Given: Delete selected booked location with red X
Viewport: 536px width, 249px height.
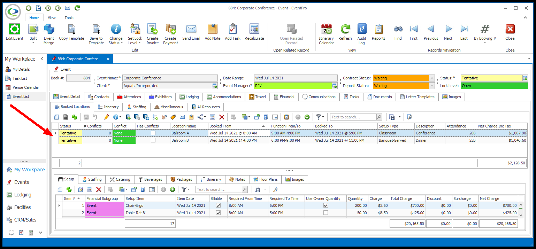Looking at the screenshot, I should click(x=221, y=117).
